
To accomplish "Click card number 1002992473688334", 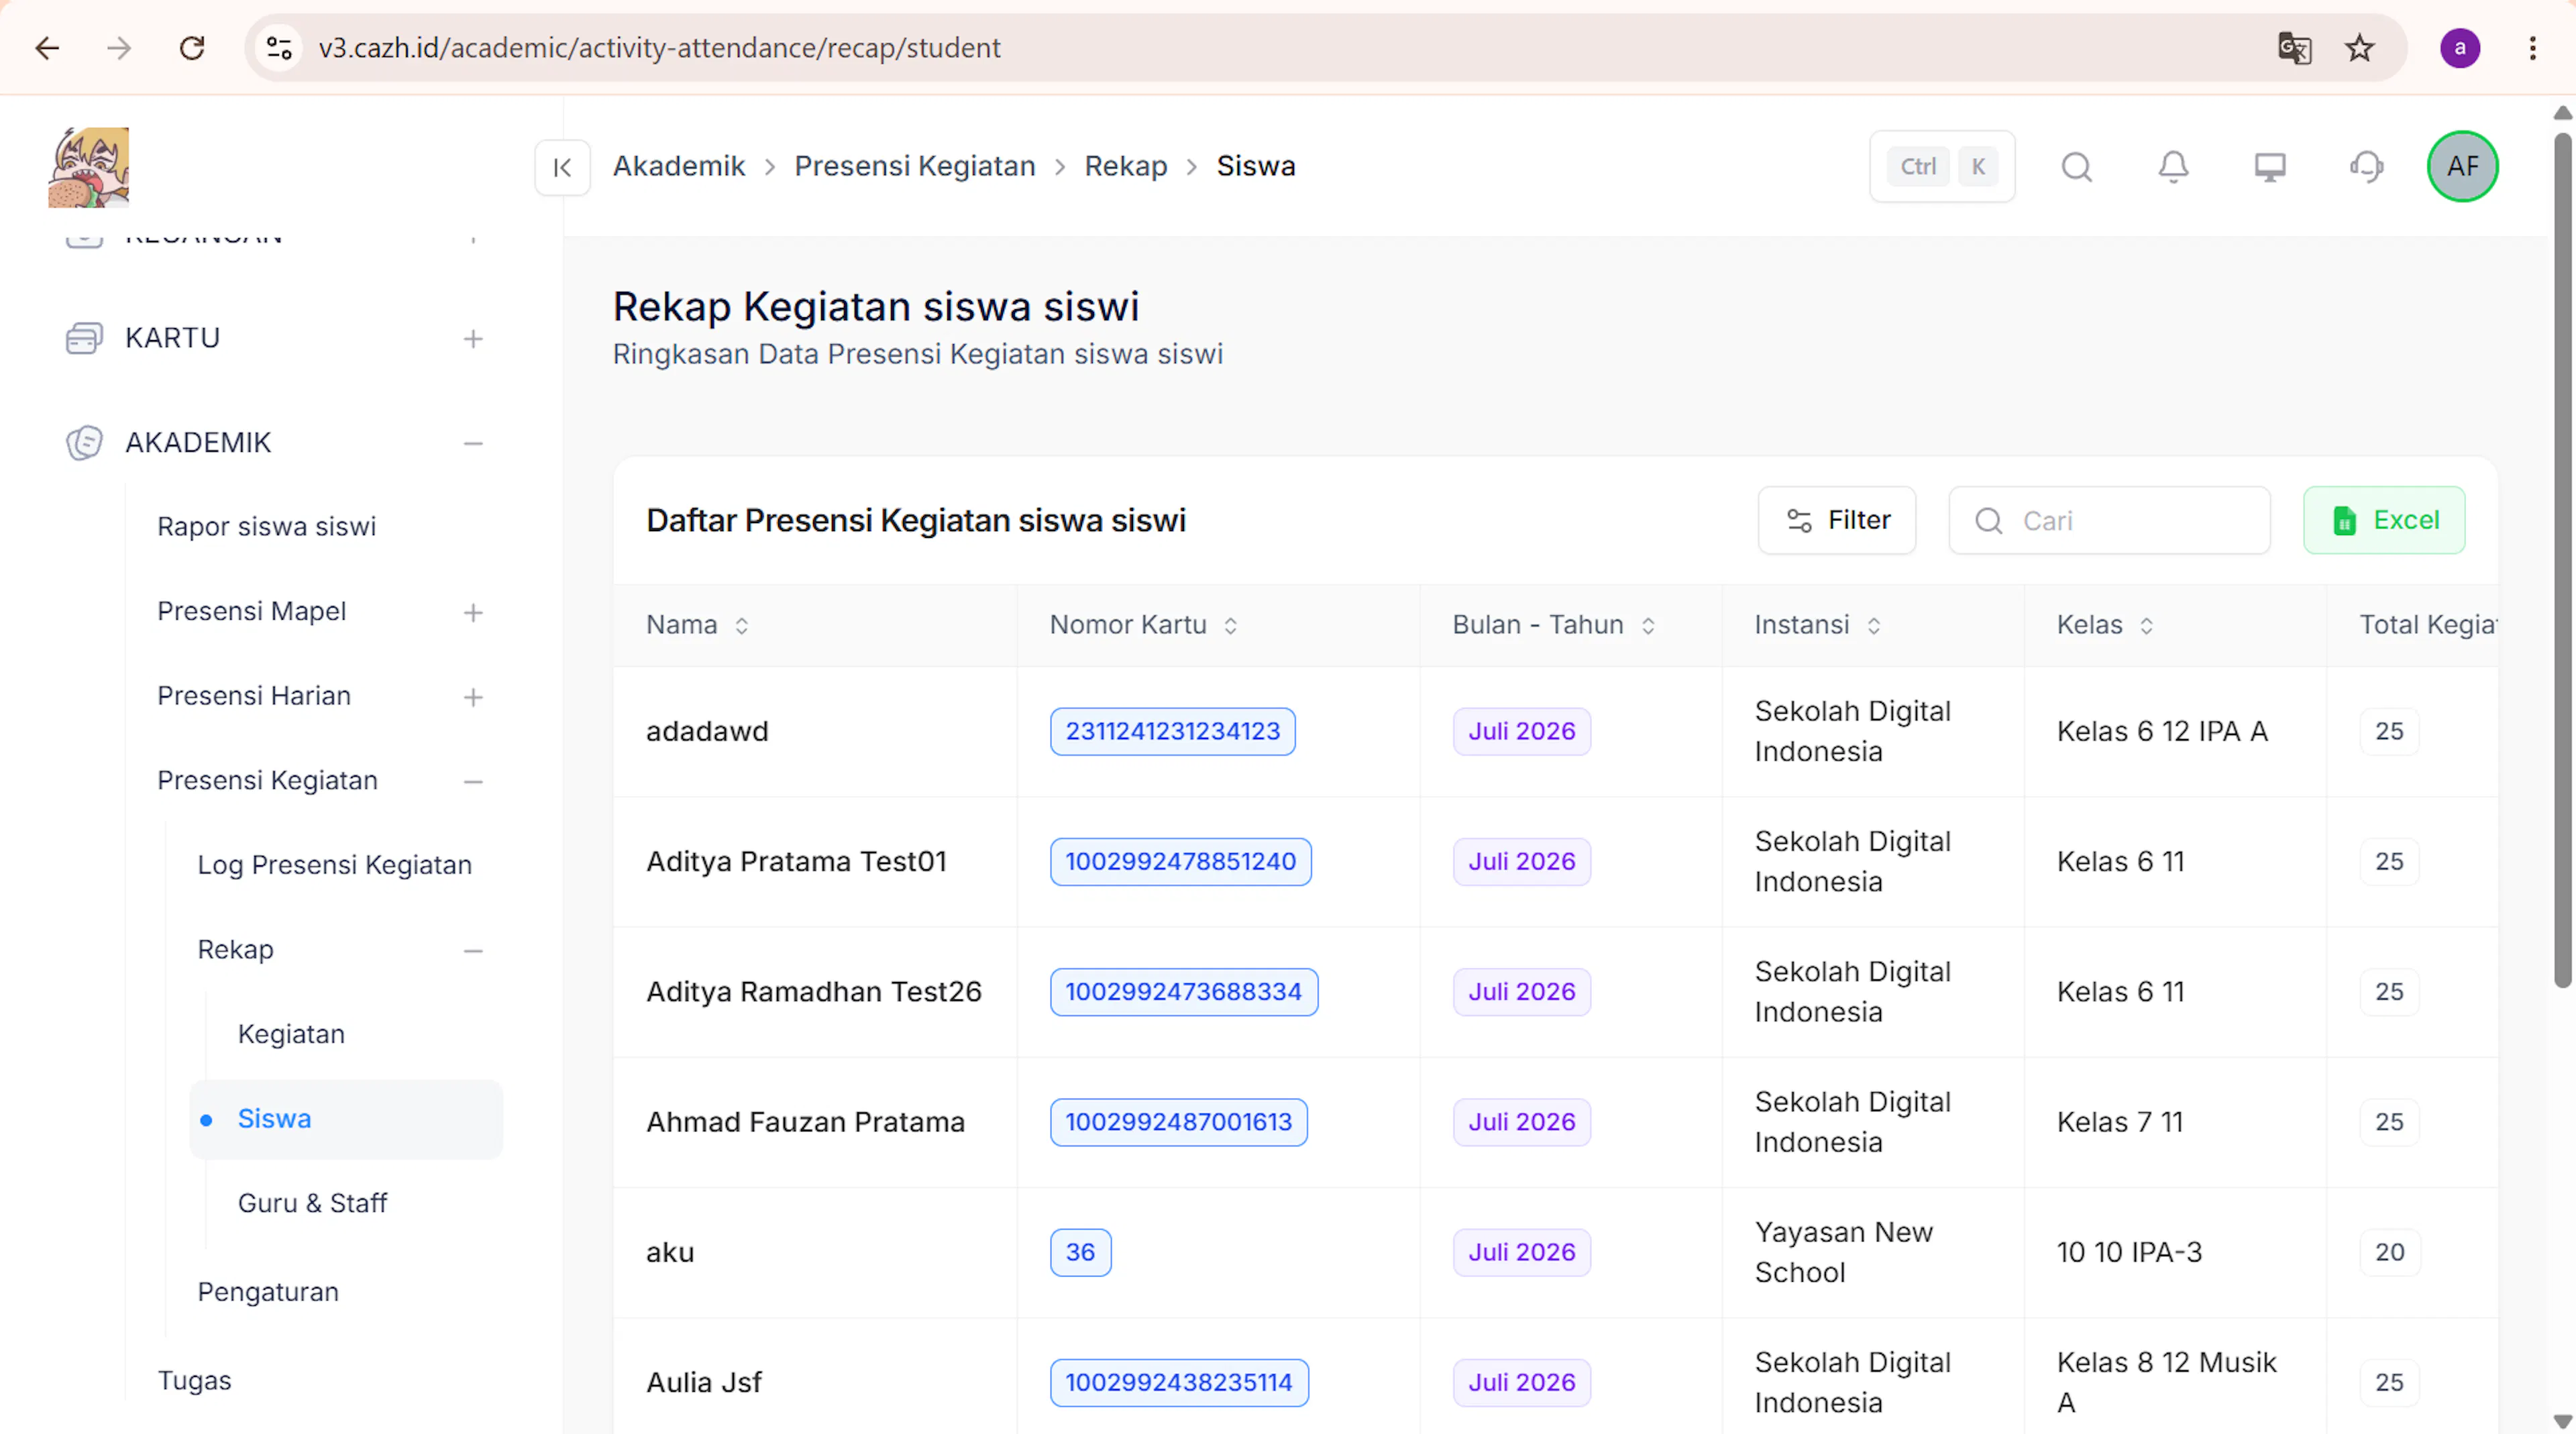I will point(1183,991).
